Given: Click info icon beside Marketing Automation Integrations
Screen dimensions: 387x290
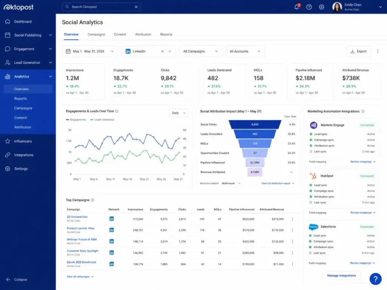Looking at the screenshot, I should [x=363, y=111].
